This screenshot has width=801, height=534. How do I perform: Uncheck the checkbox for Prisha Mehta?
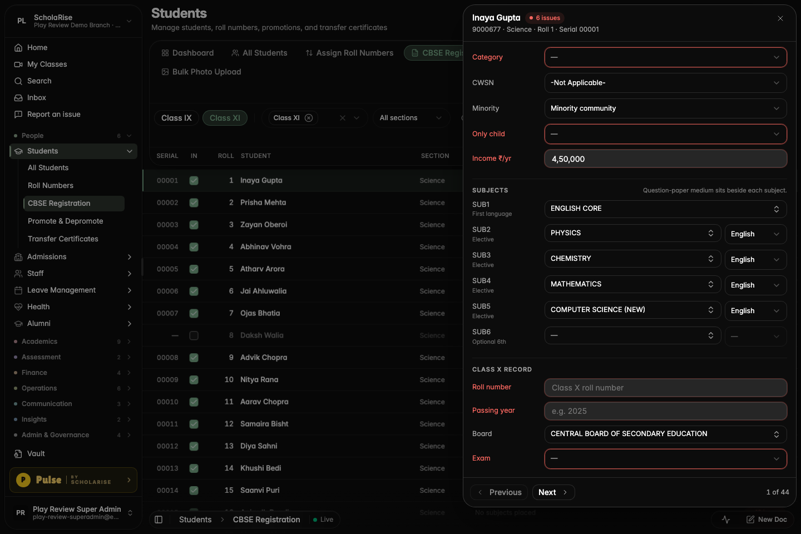[194, 203]
